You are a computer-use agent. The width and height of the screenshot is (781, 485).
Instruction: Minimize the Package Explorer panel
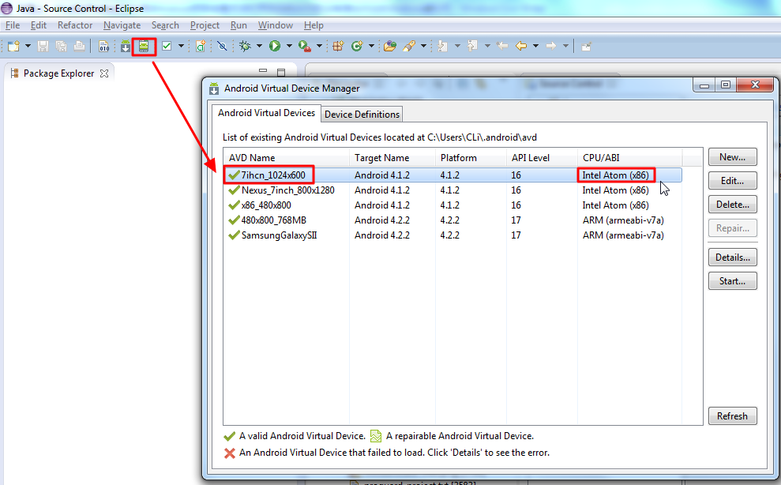tap(263, 71)
